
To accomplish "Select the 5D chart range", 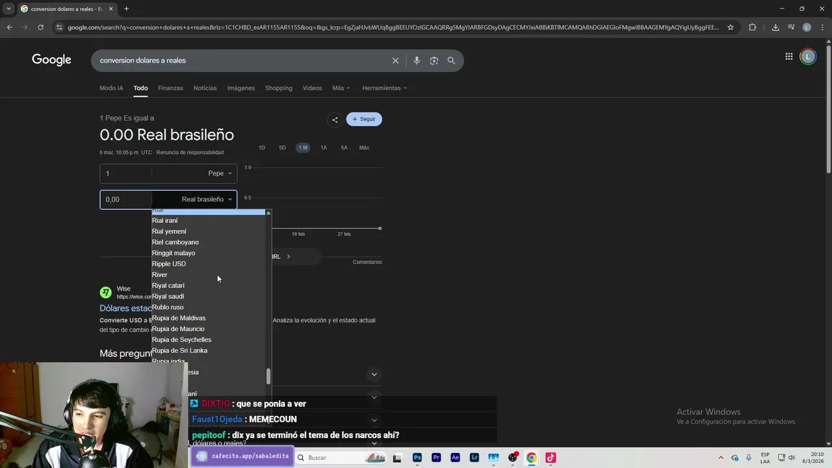I will click(282, 148).
